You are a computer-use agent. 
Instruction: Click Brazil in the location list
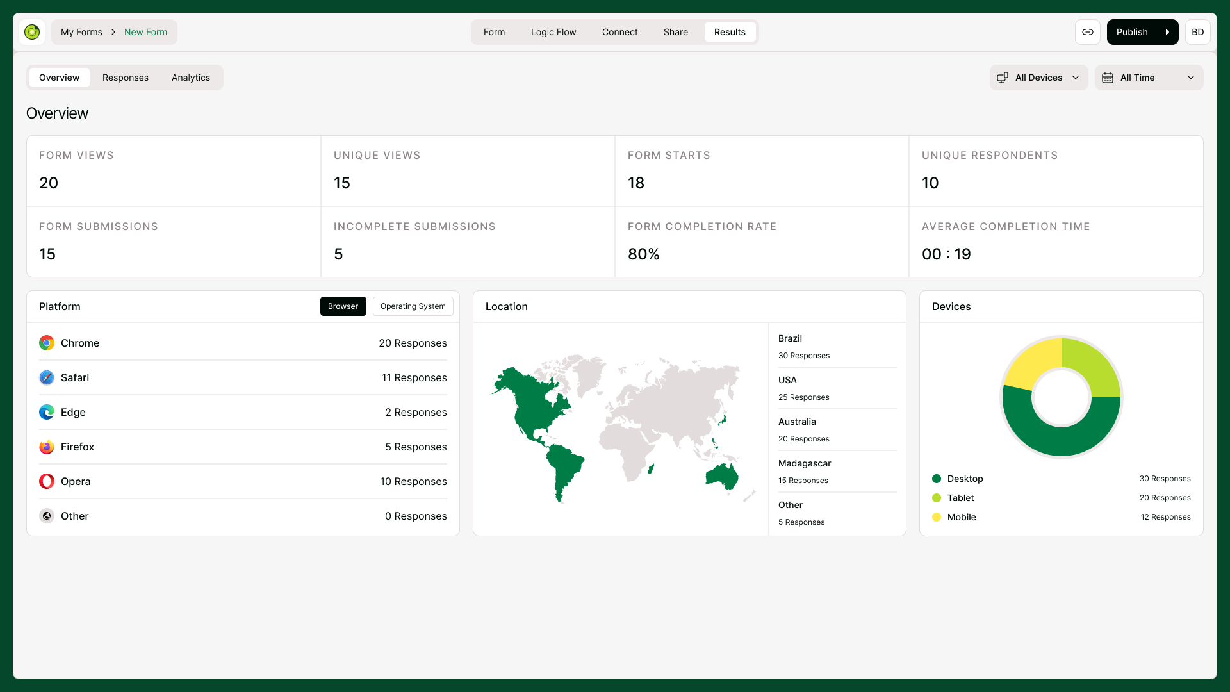(x=837, y=347)
